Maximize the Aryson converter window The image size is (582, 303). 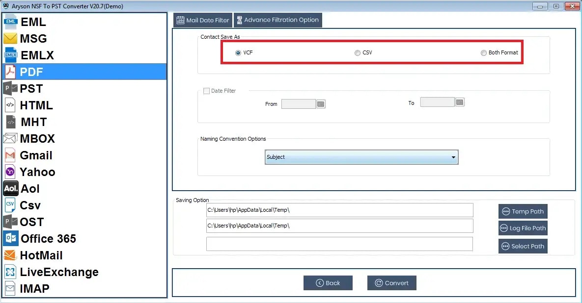[x=556, y=6]
